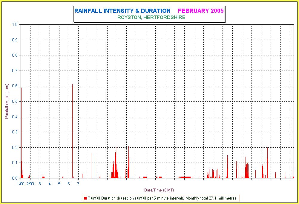Viewport: 299px width, 204px height.
Task: Click the y-axis value '1.0'
Action: (15, 25)
